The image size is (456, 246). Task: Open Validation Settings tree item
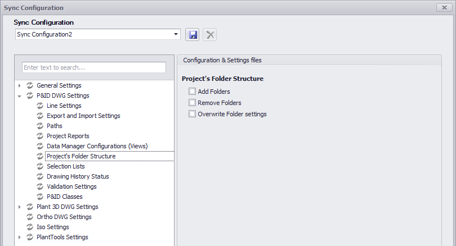(71, 186)
